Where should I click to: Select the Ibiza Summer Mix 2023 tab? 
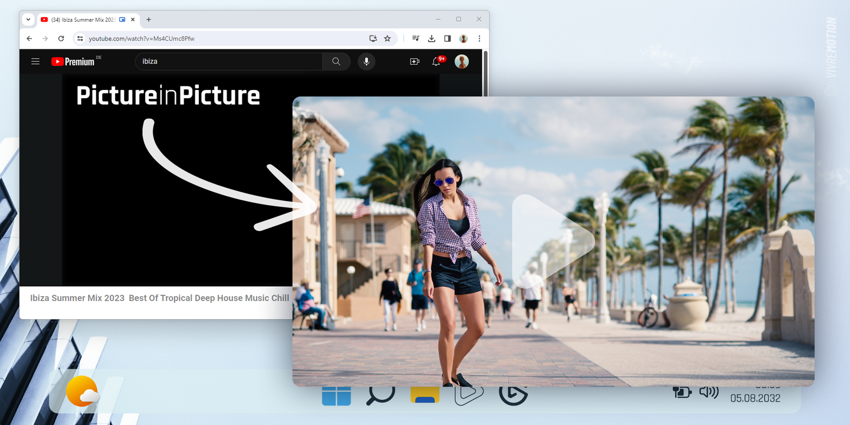(x=82, y=19)
